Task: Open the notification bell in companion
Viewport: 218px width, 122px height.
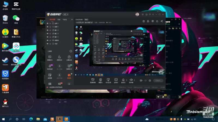Action: pos(157,21)
